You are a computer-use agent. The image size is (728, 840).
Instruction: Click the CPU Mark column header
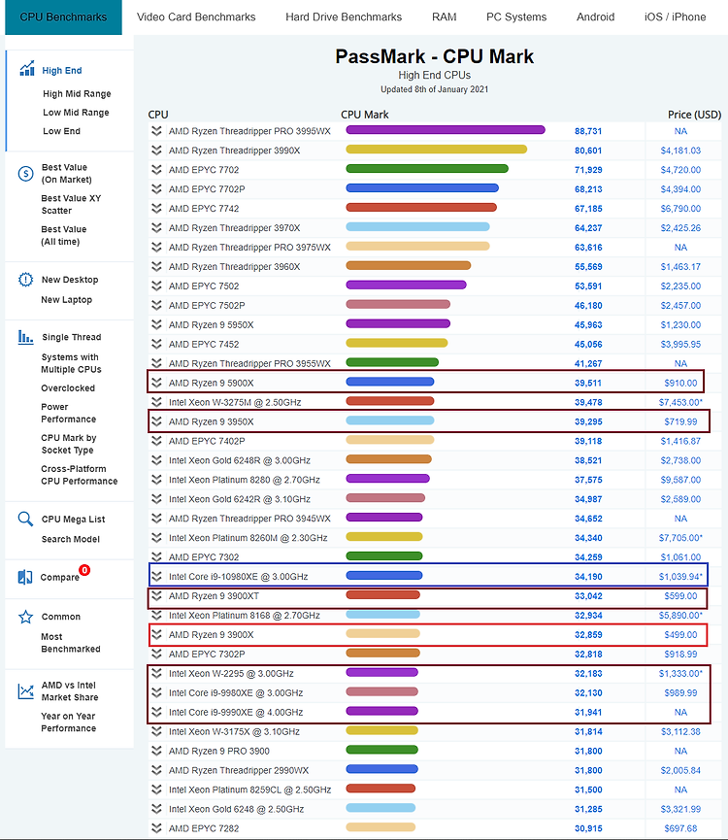pyautogui.click(x=365, y=115)
